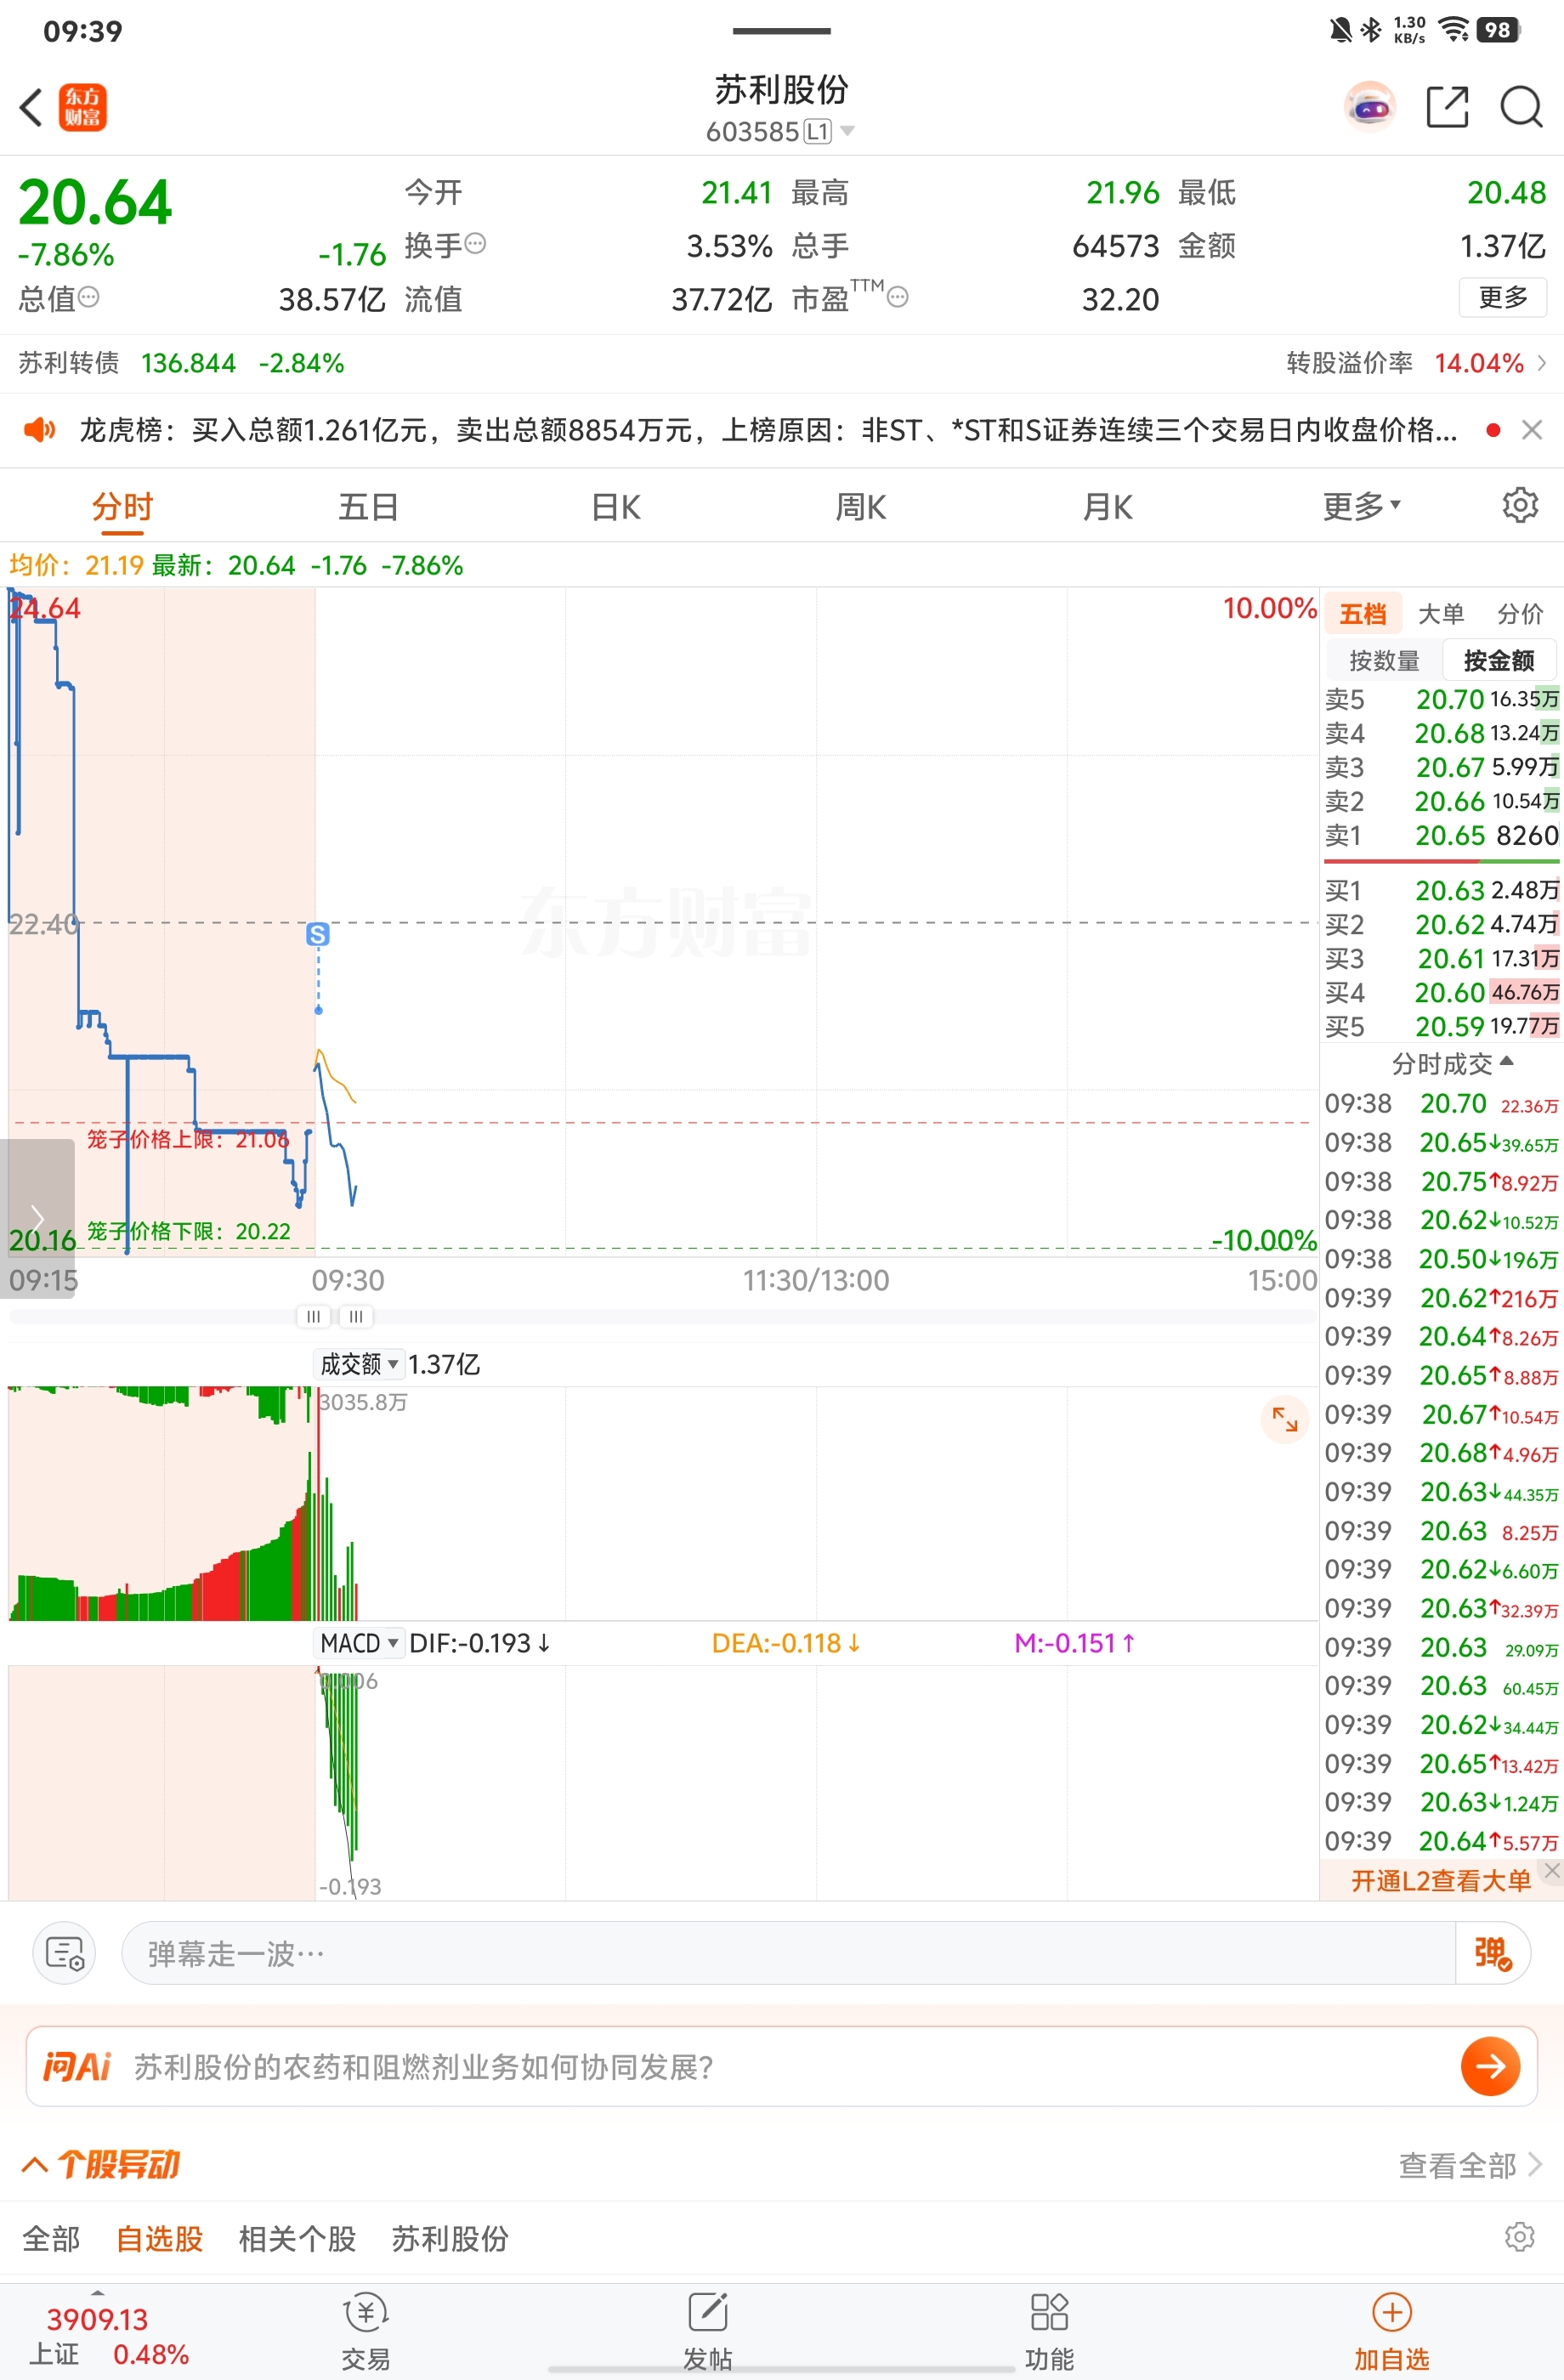Switch to 五日 chart tab
This screenshot has width=1564, height=2380.
pos(368,506)
